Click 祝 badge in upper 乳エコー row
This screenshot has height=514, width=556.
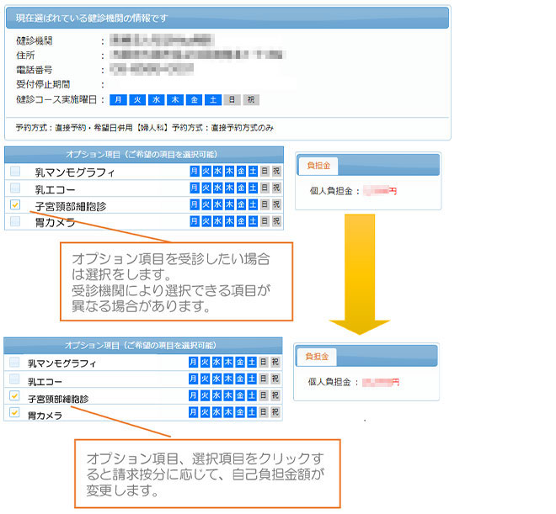(276, 188)
